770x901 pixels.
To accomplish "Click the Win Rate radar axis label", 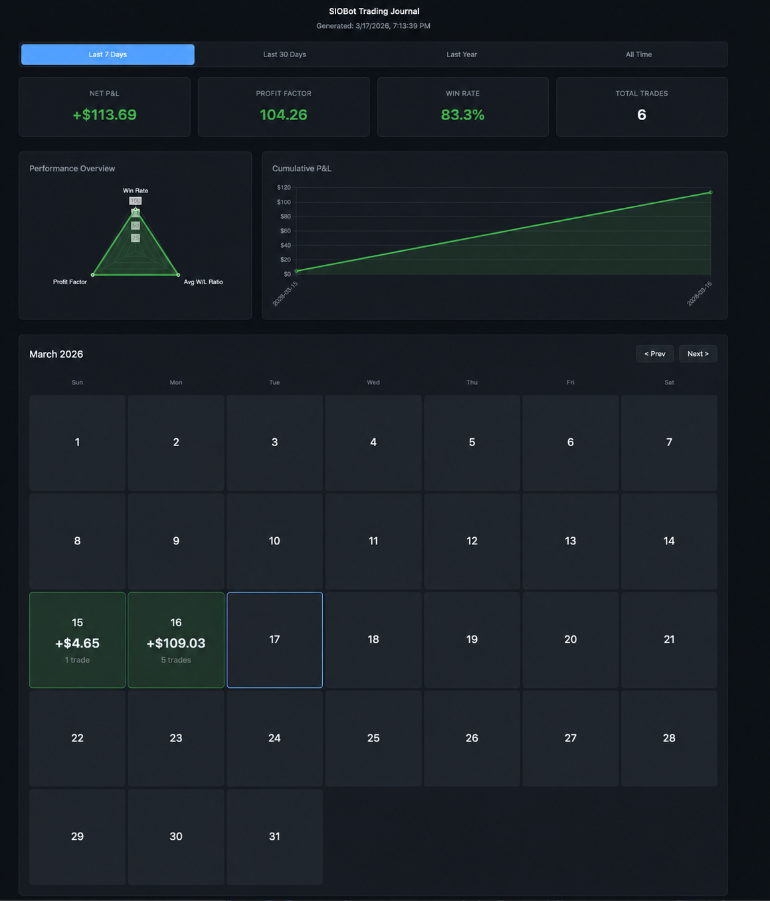I will click(x=136, y=191).
